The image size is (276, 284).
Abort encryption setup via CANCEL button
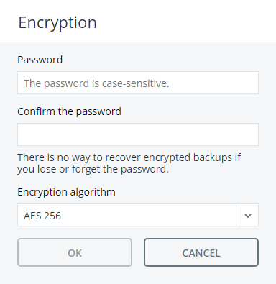point(201,252)
